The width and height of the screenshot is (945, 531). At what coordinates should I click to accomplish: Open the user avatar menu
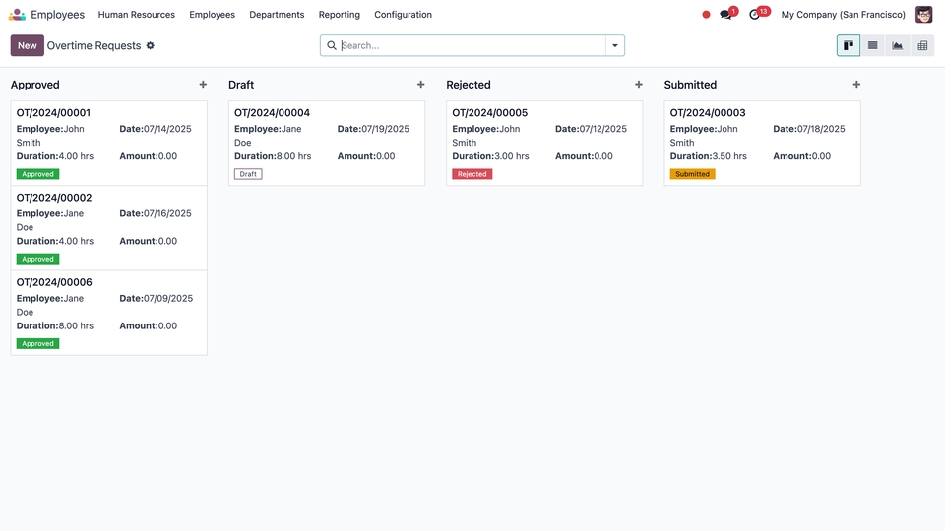923,15
